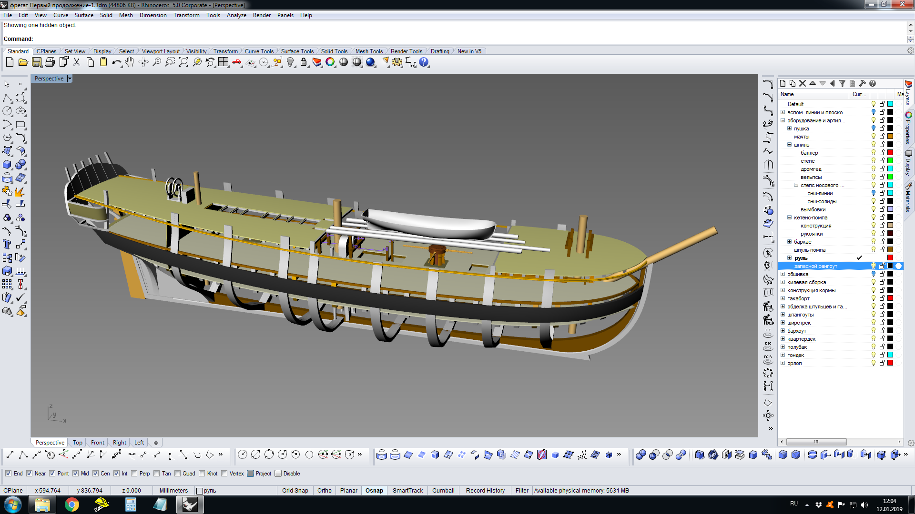915x514 pixels.
Task: Select the Circle tool in the left toolbar
Action: pyautogui.click(x=7, y=111)
